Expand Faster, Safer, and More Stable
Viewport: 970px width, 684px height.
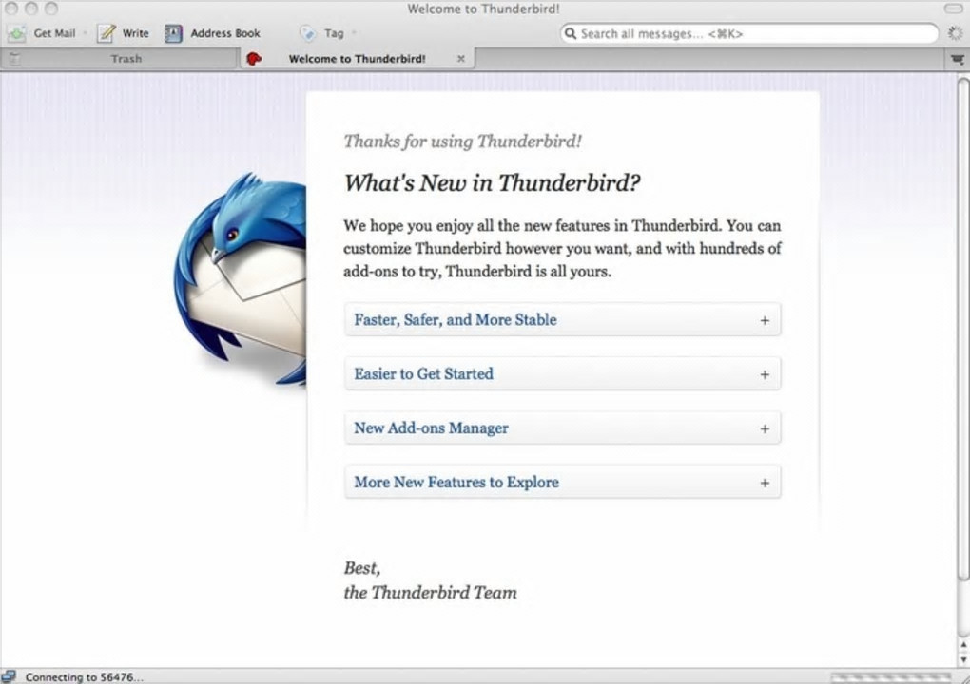(x=562, y=319)
